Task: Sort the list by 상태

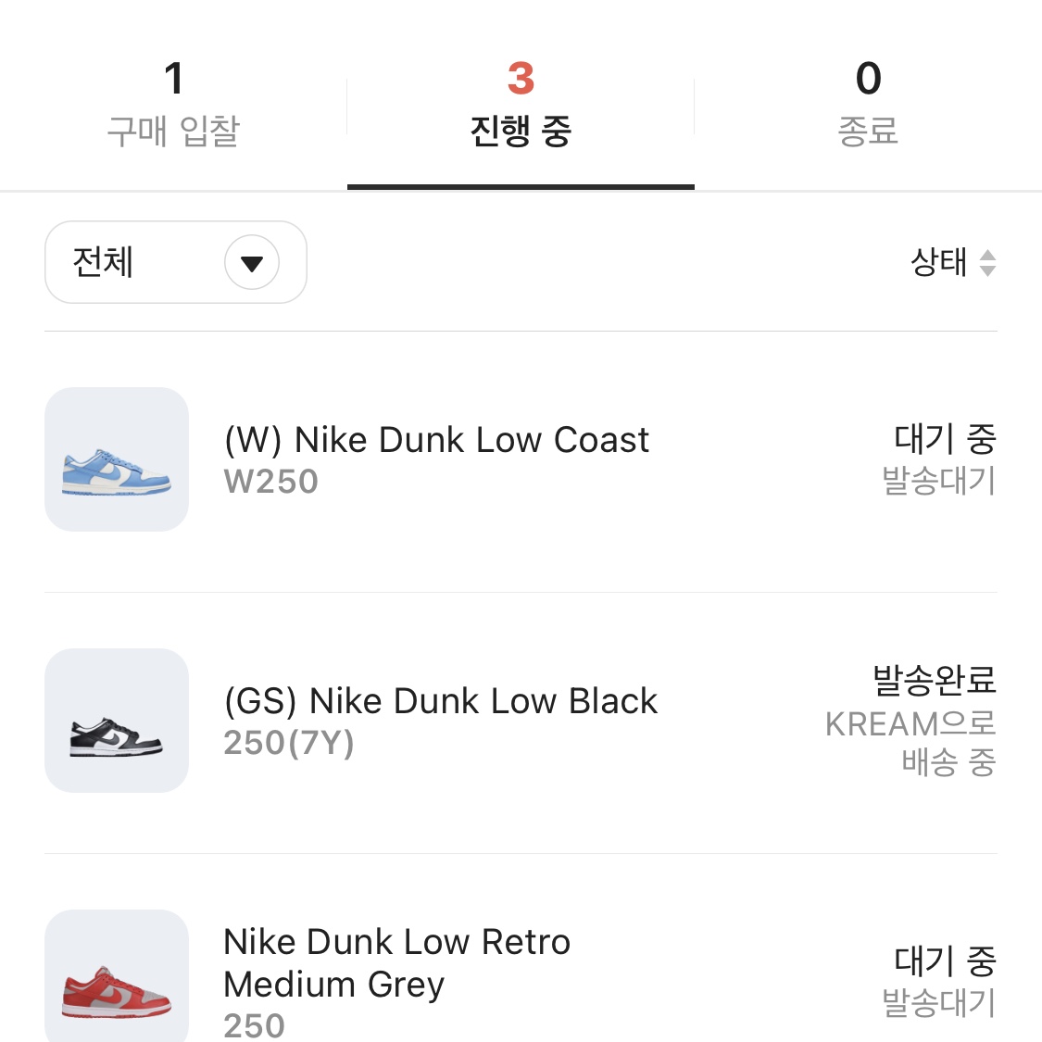Action: [x=935, y=263]
